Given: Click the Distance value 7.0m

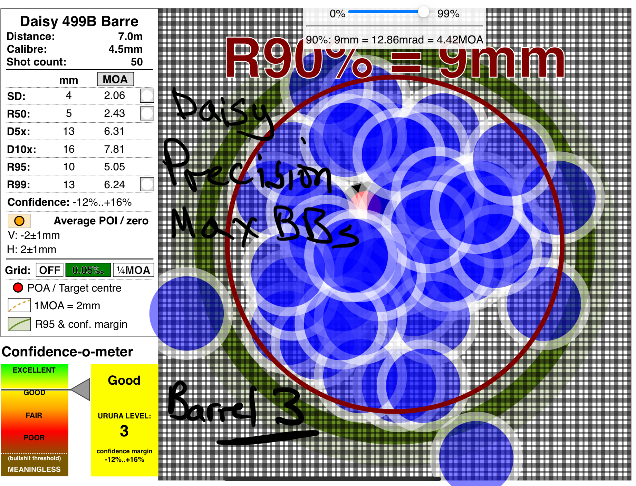Looking at the screenshot, I should coord(130,37).
